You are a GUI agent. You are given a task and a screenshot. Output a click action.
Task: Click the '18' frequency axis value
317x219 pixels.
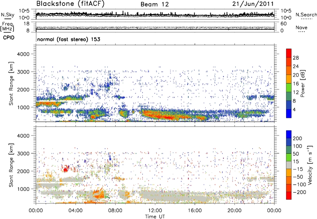click(x=26, y=24)
